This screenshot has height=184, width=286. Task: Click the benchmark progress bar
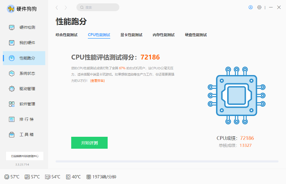(x=167, y=161)
